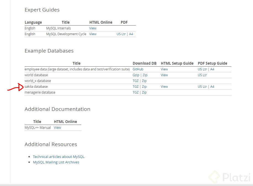
Task: Open US Ltr PDF for employee data
Action: pyautogui.click(x=202, y=69)
